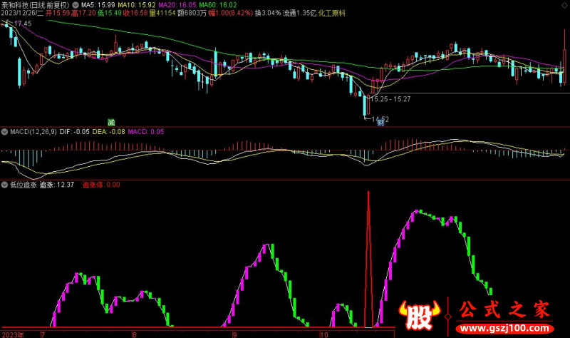Click the month 7 timeline marker
Image resolution: width=570 pixels, height=338 pixels.
[43, 334]
